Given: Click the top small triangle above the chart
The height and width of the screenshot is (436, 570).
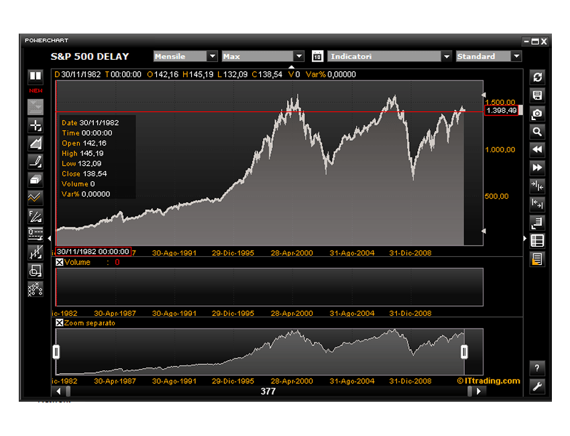Looking at the screenshot, I should pyautogui.click(x=292, y=67).
